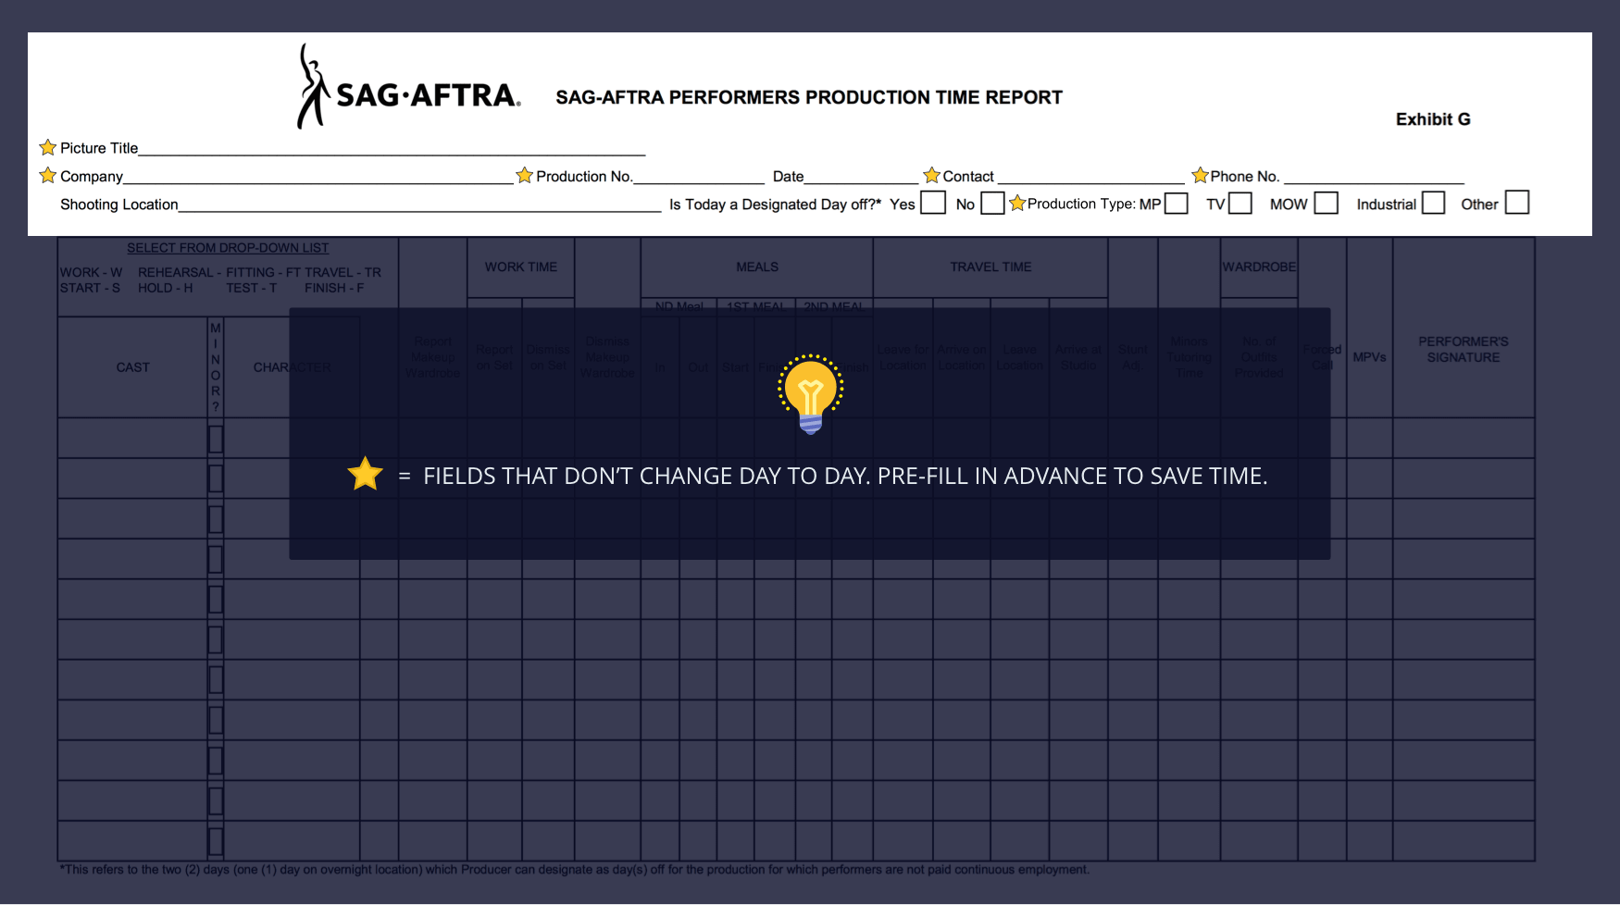Click the MPVs column header

pos(1369,357)
